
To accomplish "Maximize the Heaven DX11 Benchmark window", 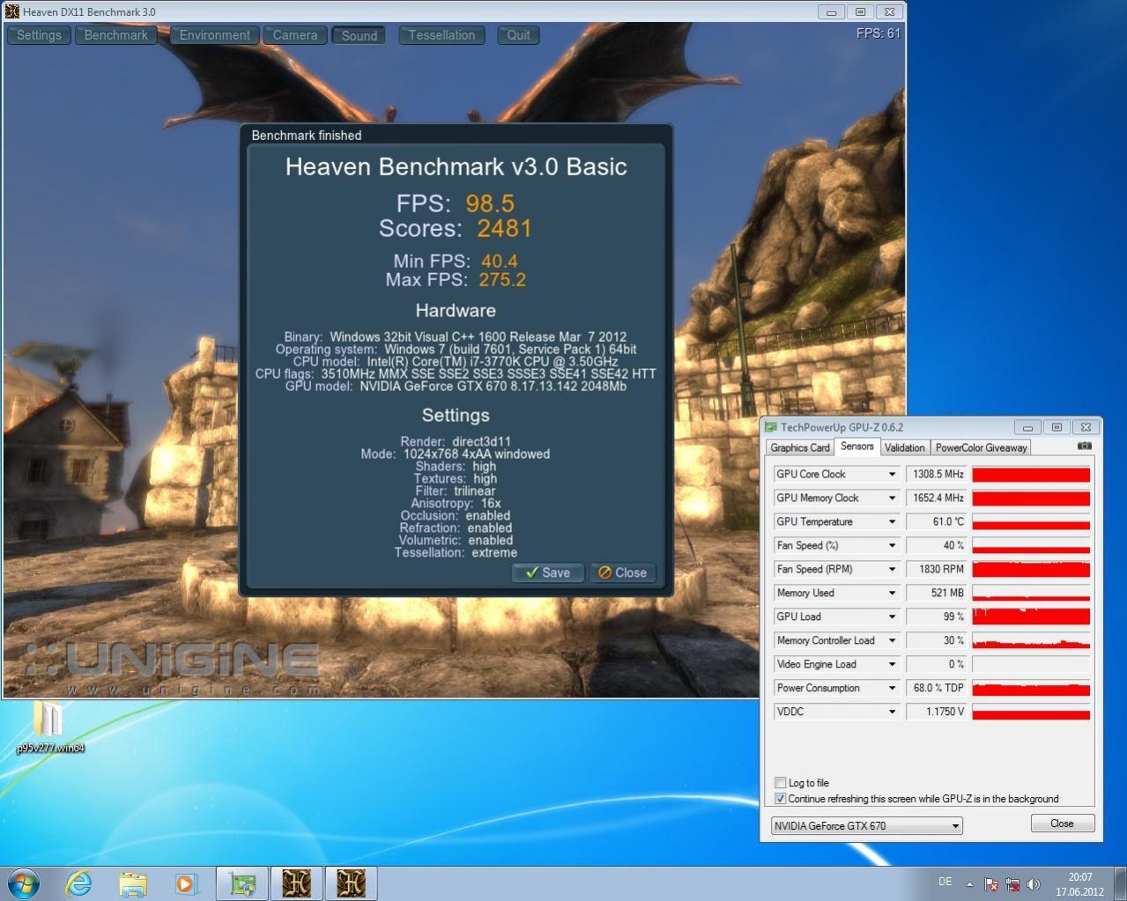I will 860,11.
